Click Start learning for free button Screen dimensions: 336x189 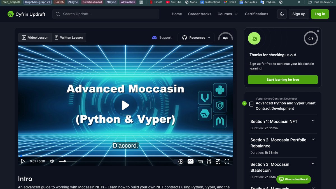(283, 80)
